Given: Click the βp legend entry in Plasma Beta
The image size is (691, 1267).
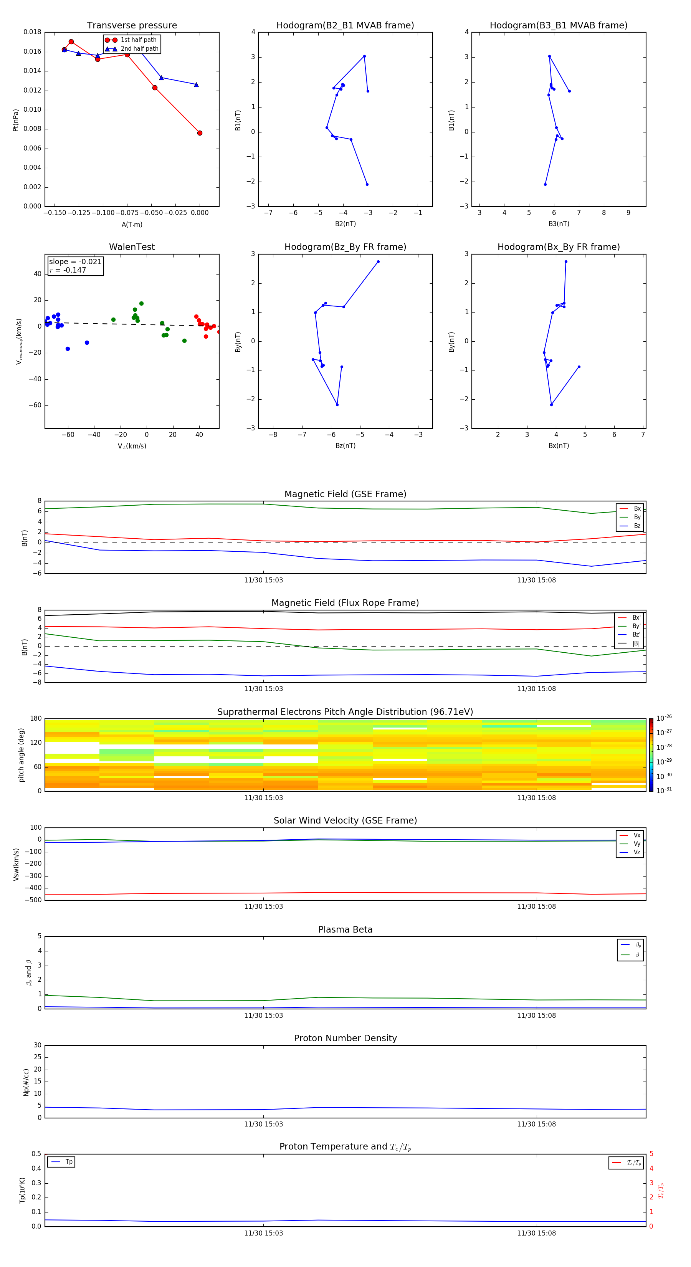Looking at the screenshot, I should 630,945.
